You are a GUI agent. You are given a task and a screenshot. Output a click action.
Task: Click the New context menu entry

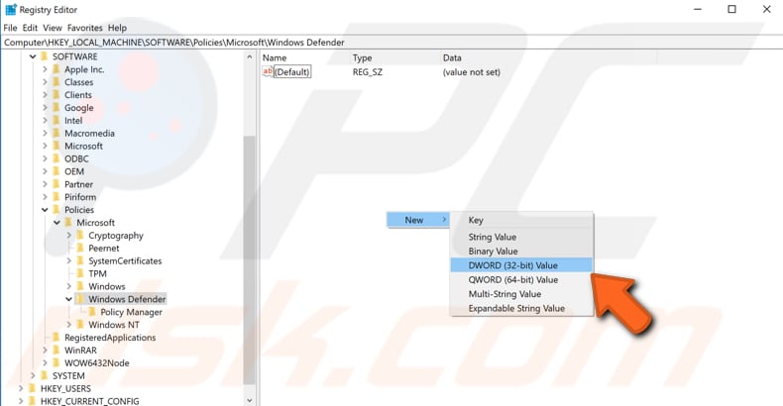pos(418,220)
